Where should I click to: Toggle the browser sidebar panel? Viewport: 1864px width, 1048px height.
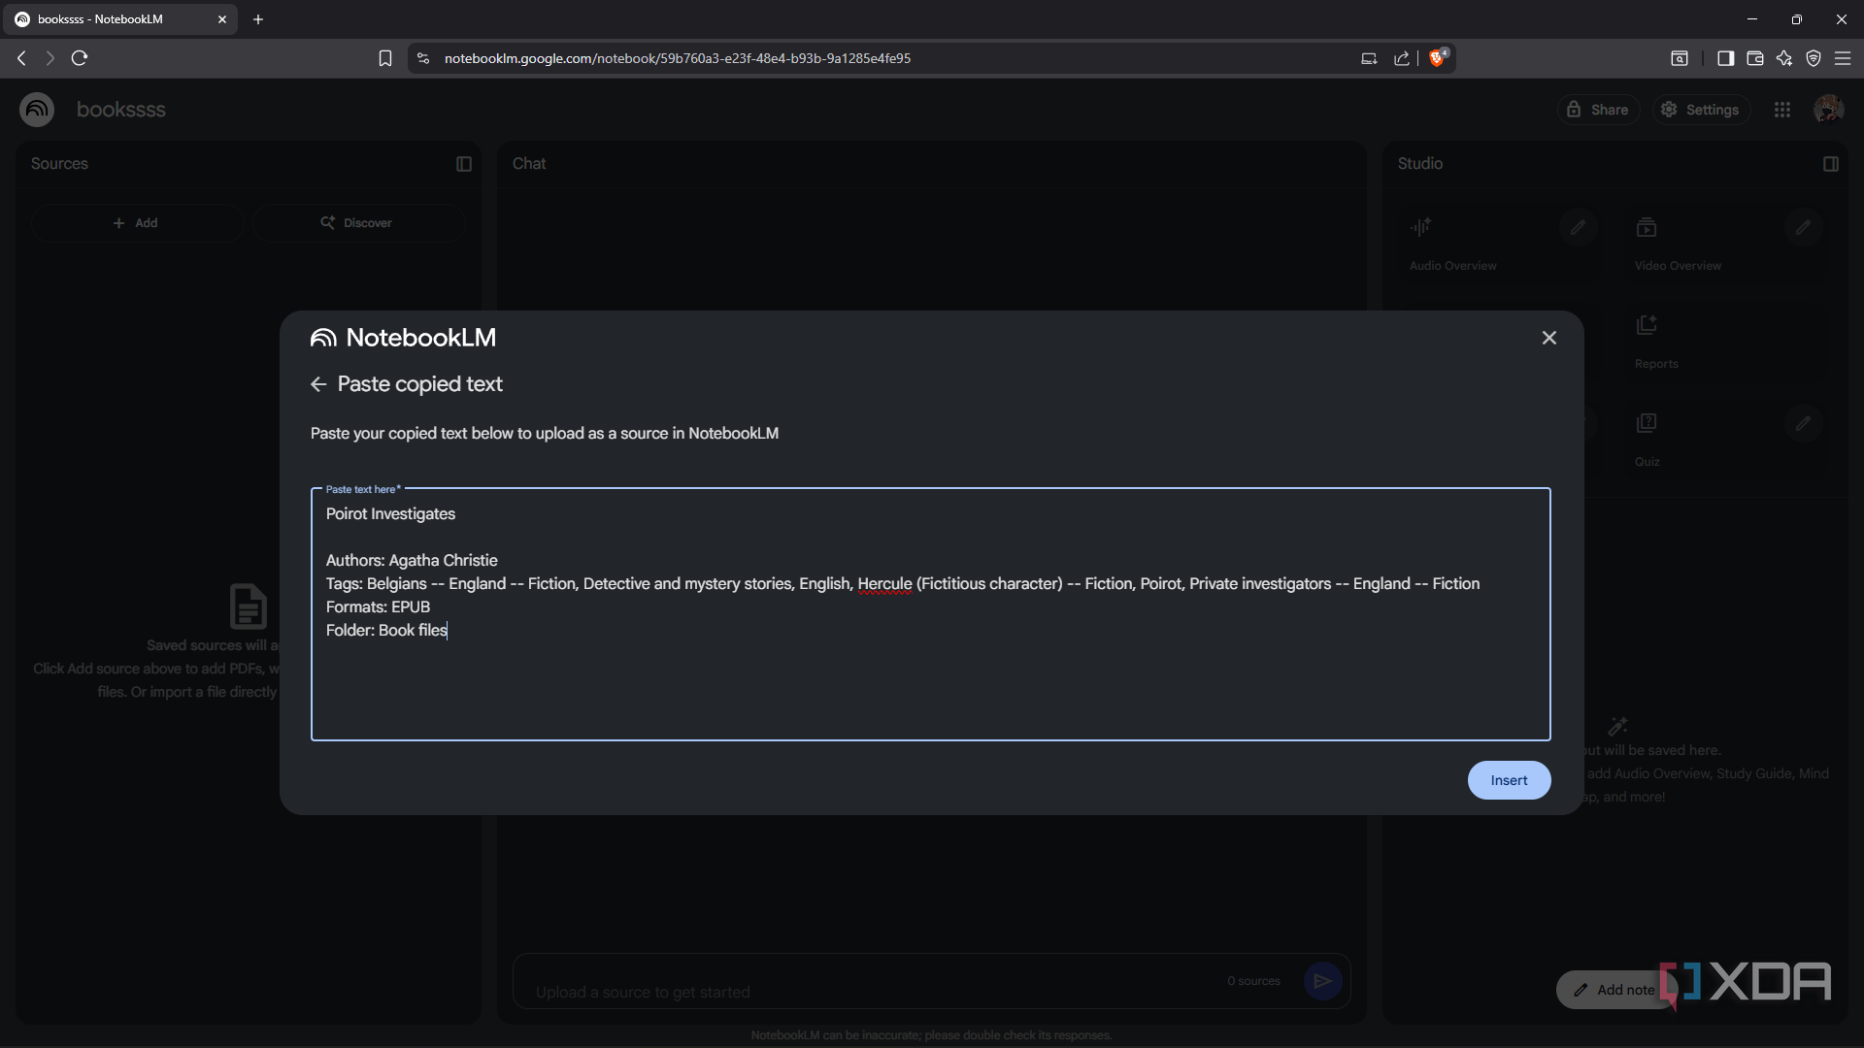tap(1725, 58)
